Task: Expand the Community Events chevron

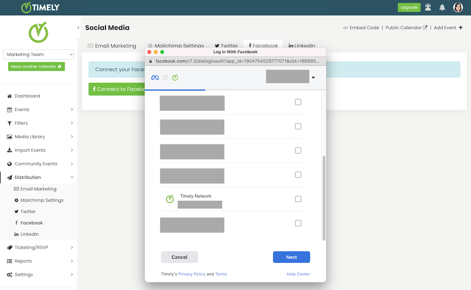Action: click(72, 164)
